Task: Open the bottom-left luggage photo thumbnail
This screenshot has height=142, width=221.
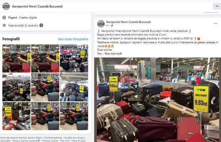Action: pyautogui.click(x=16, y=116)
